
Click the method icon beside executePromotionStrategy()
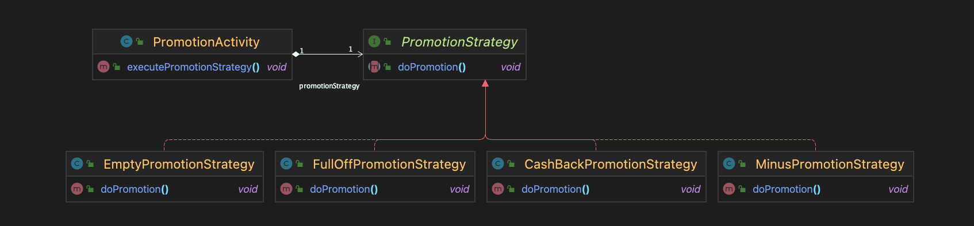103,67
